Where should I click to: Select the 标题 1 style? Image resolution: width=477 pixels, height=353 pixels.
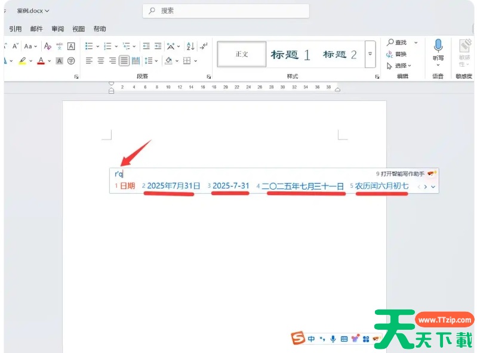point(291,55)
